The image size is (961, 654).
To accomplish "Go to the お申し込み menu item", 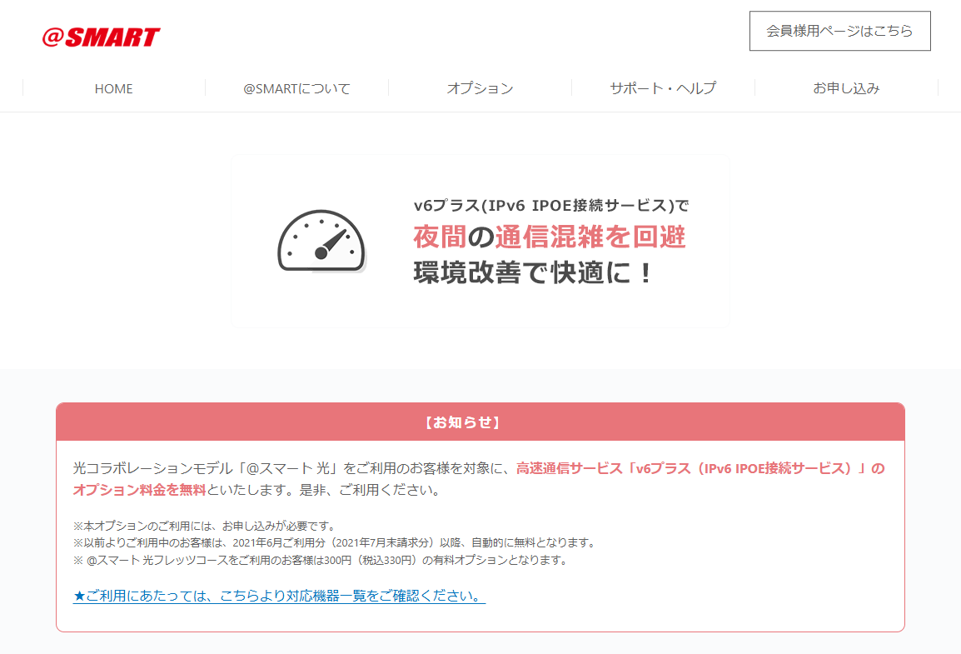I will tap(846, 88).
